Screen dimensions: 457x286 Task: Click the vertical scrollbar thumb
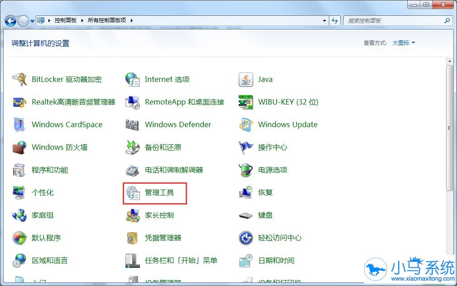[449, 128]
